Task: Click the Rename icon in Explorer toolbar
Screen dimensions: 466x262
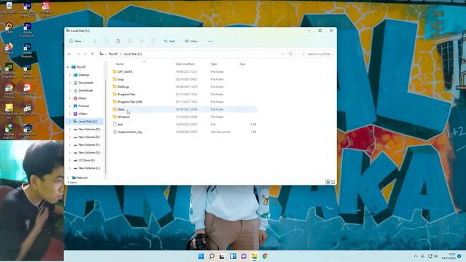Action: point(130,41)
